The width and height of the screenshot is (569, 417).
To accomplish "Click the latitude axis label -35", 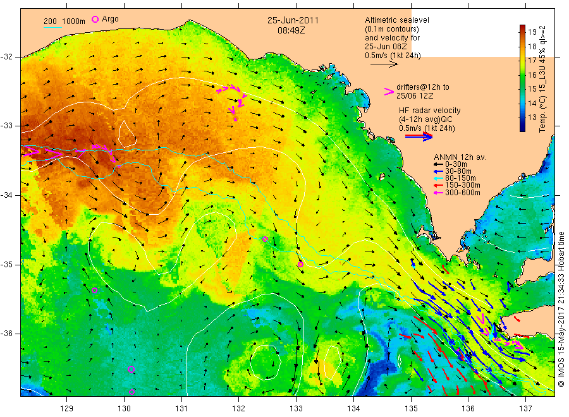I will [6, 265].
